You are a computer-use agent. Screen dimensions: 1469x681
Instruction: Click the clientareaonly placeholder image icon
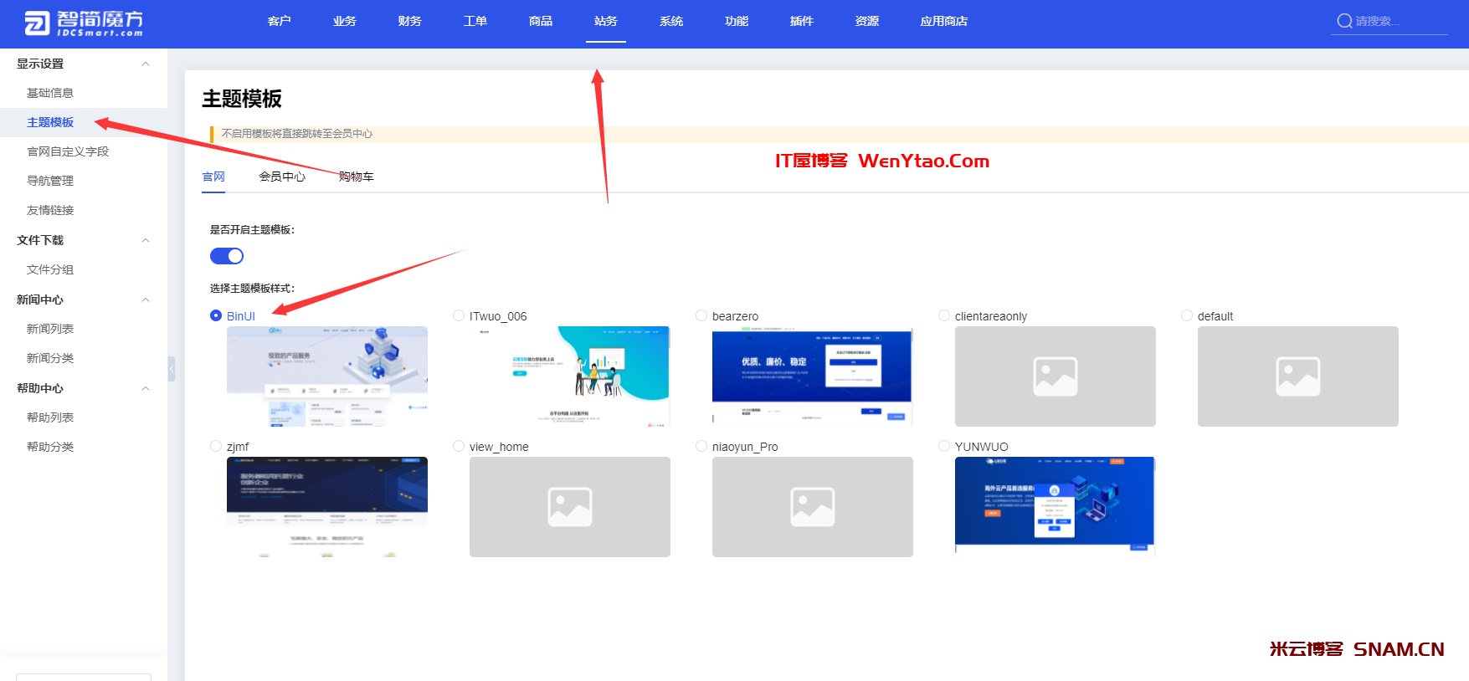[1055, 376]
